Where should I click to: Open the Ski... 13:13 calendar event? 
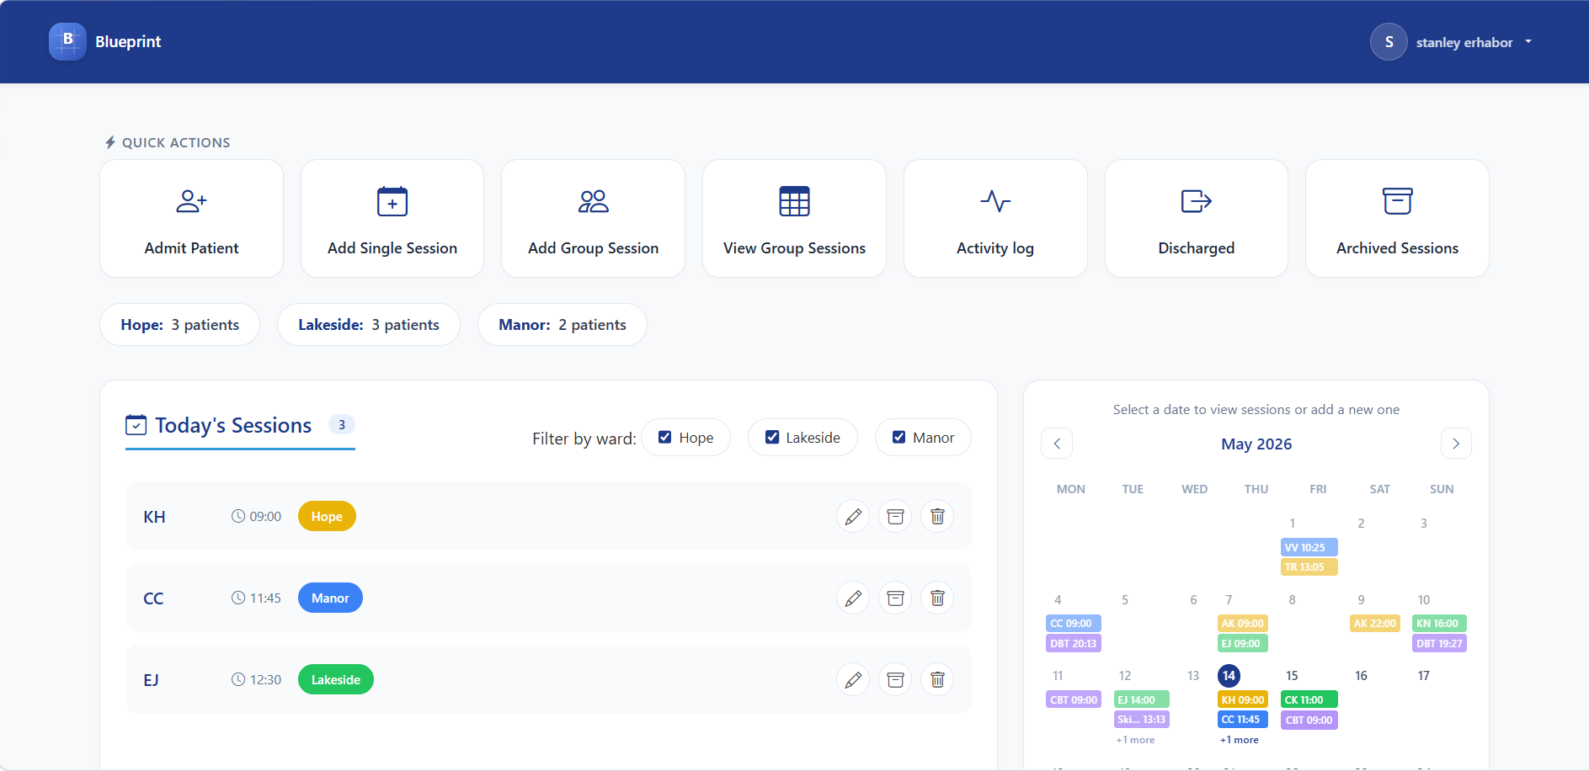click(x=1142, y=720)
